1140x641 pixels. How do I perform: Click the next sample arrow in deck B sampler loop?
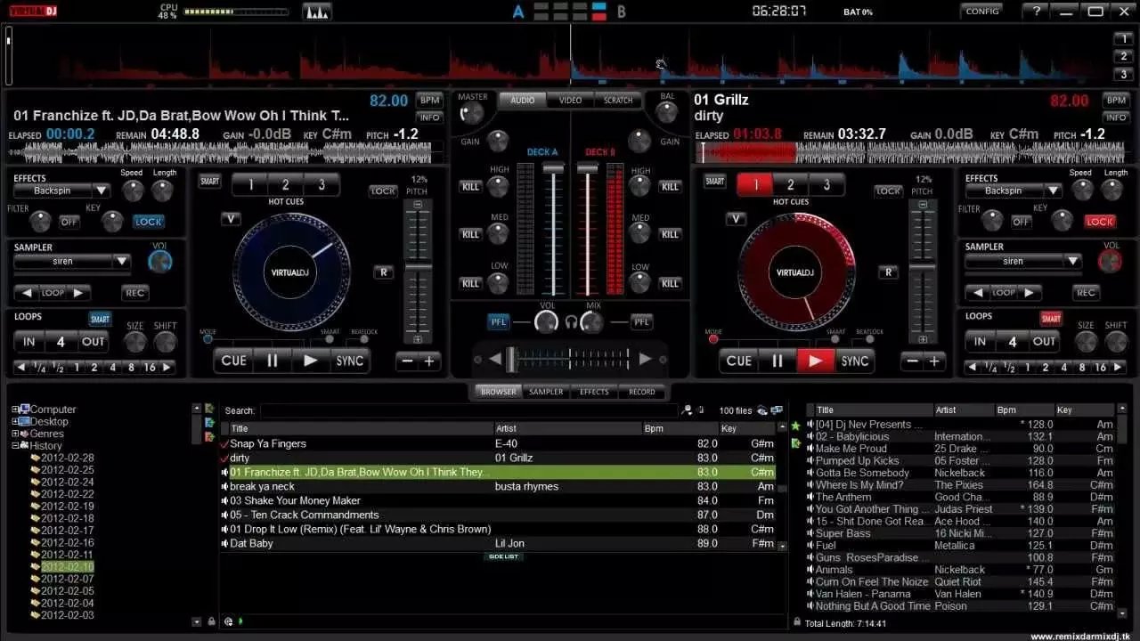tap(1030, 292)
